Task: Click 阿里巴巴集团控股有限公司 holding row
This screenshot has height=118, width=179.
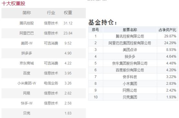Action: tap(130, 43)
